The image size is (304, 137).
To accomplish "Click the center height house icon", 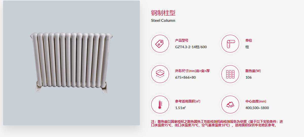I will (230, 105).
